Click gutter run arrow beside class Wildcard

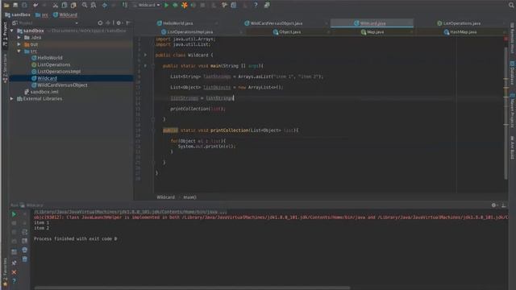tap(145, 55)
